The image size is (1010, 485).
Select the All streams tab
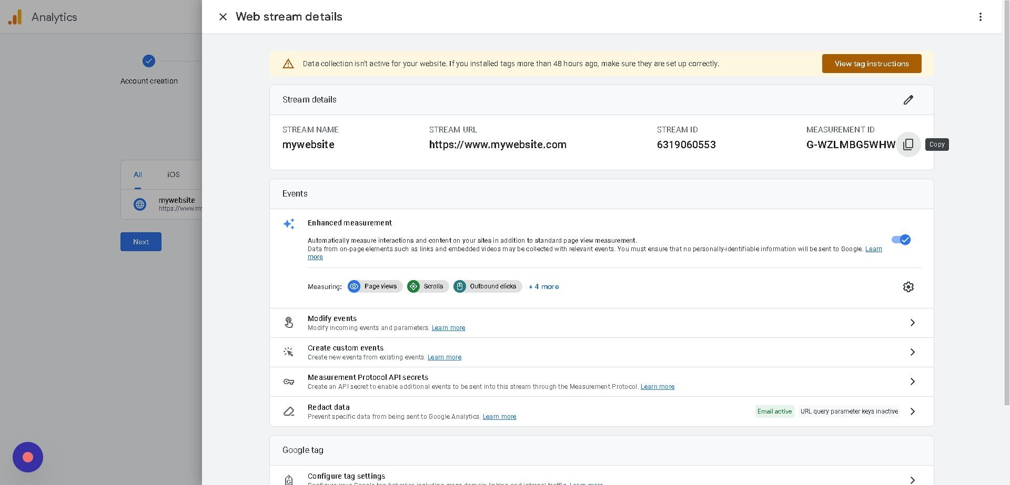(x=138, y=174)
